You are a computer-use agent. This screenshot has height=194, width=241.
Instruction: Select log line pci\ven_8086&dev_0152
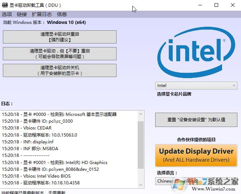pyautogui.click(x=50, y=169)
